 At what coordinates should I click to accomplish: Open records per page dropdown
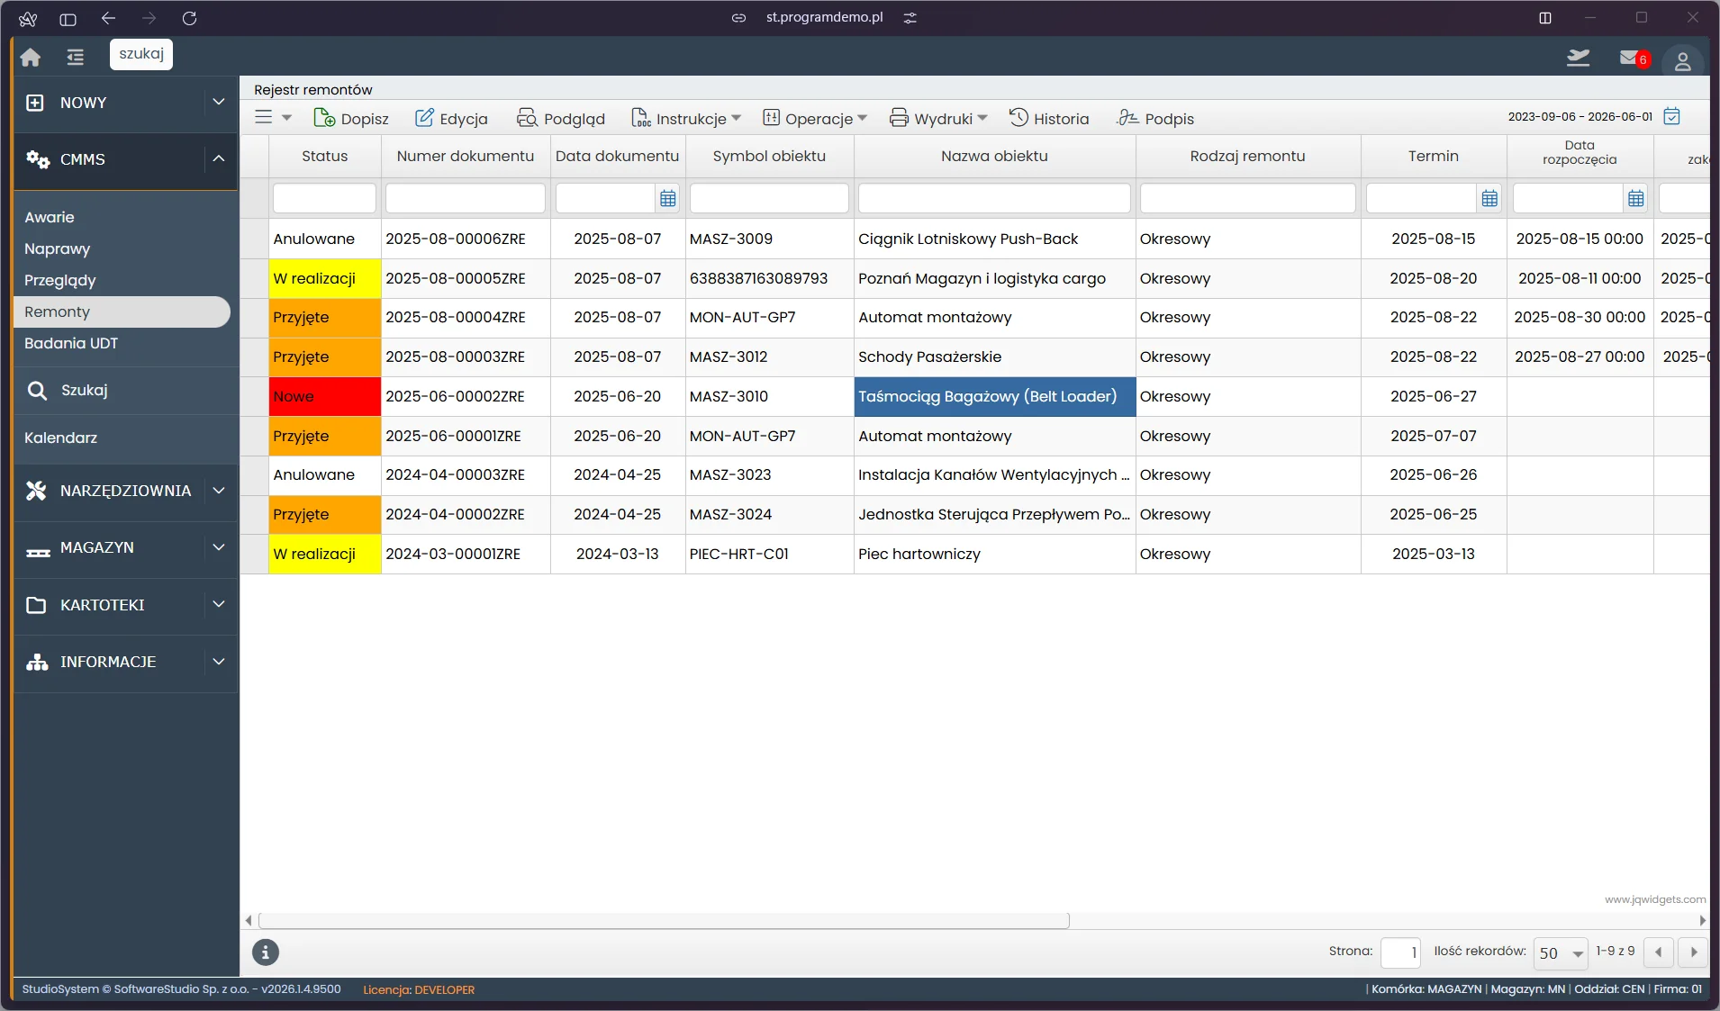pos(1560,952)
